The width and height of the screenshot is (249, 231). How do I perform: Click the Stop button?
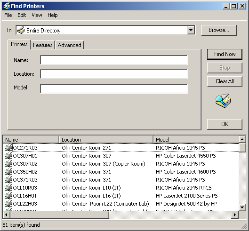pos(225,68)
